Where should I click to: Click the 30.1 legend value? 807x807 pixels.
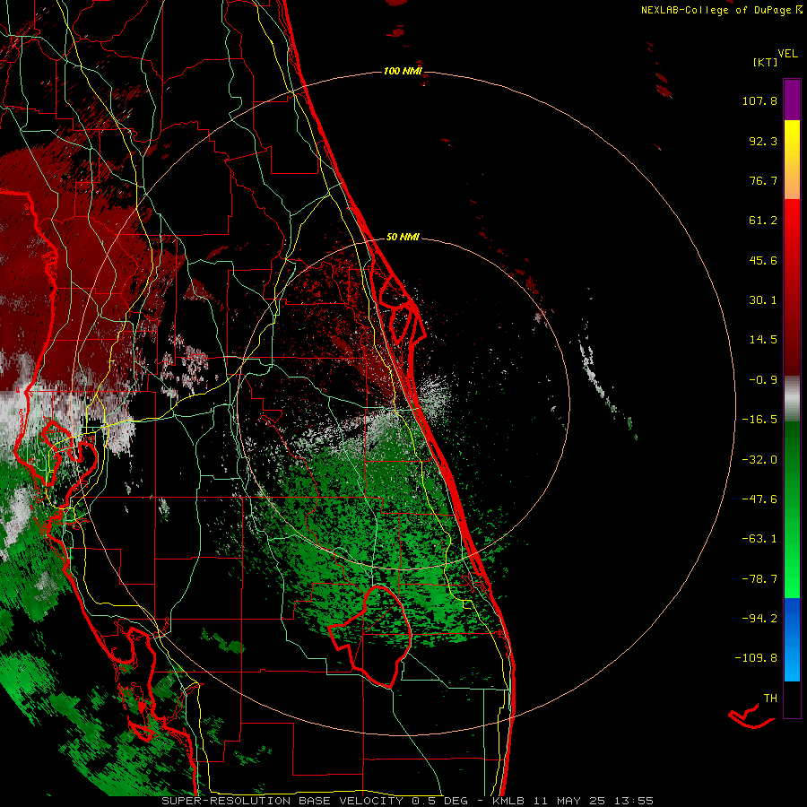coord(763,300)
